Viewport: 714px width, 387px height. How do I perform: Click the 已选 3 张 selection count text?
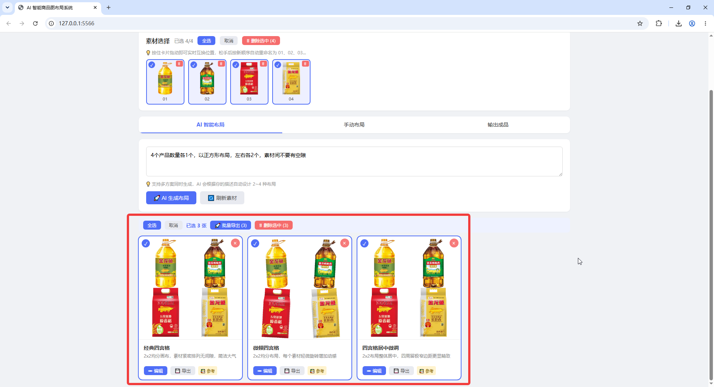point(196,226)
